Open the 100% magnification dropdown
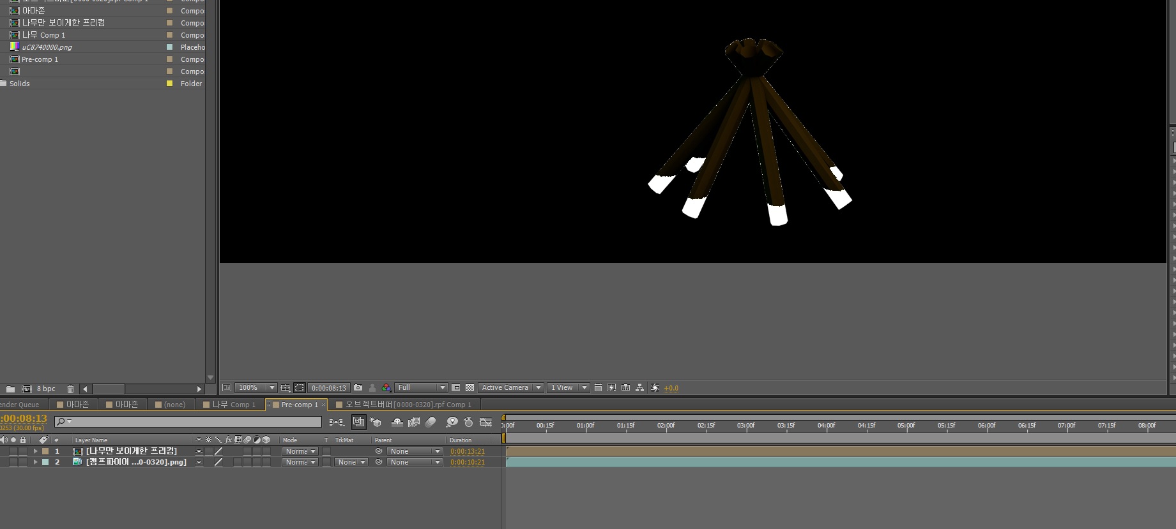This screenshot has width=1176, height=529. 256,387
